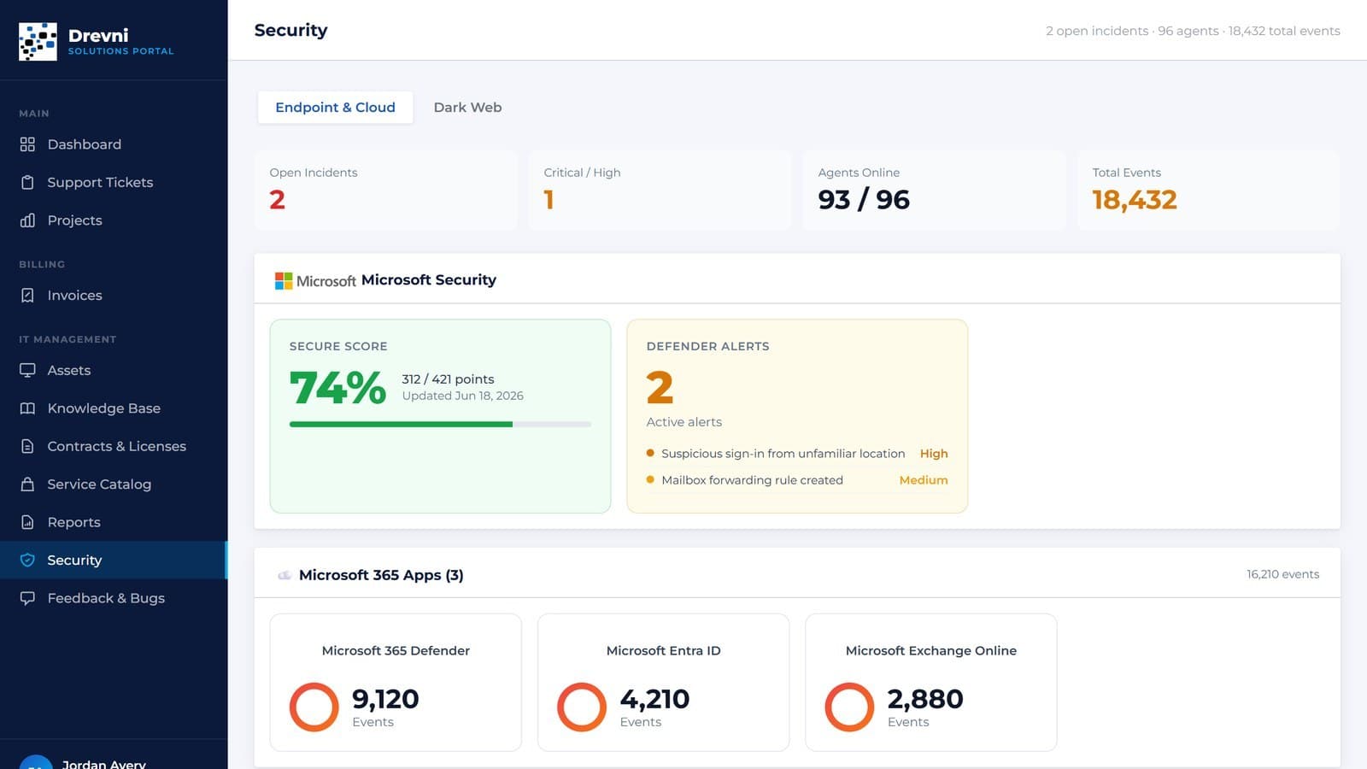Screen dimensions: 1367x769
Task: View the Reports page
Action: (x=114, y=522)
